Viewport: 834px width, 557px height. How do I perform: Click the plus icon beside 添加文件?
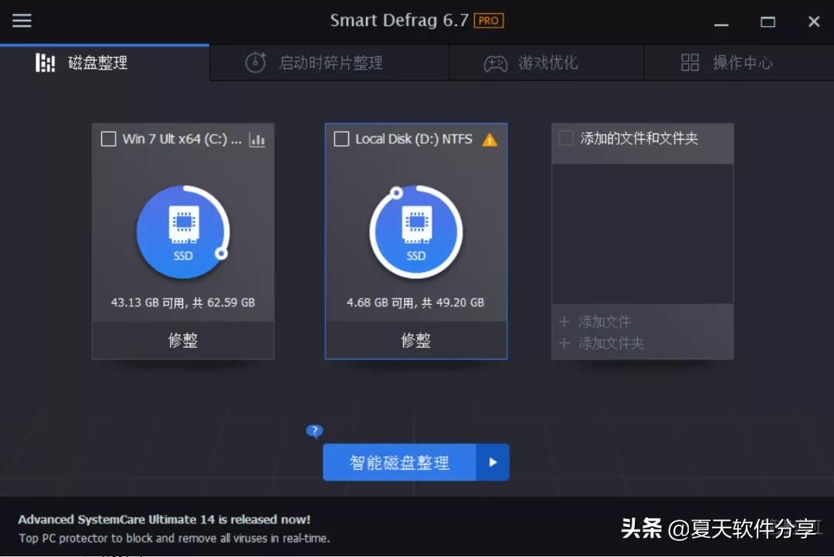(x=564, y=322)
